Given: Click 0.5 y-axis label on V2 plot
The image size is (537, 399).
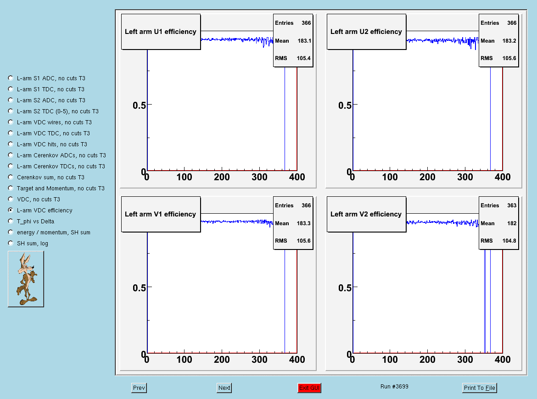Looking at the screenshot, I should pos(345,288).
